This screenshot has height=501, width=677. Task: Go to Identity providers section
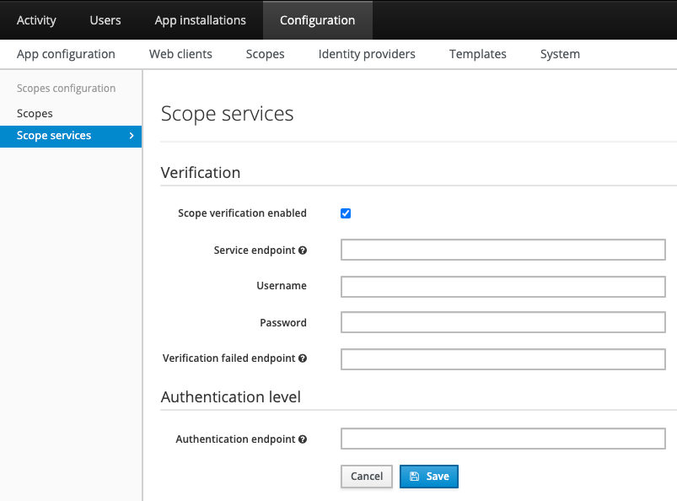point(367,54)
